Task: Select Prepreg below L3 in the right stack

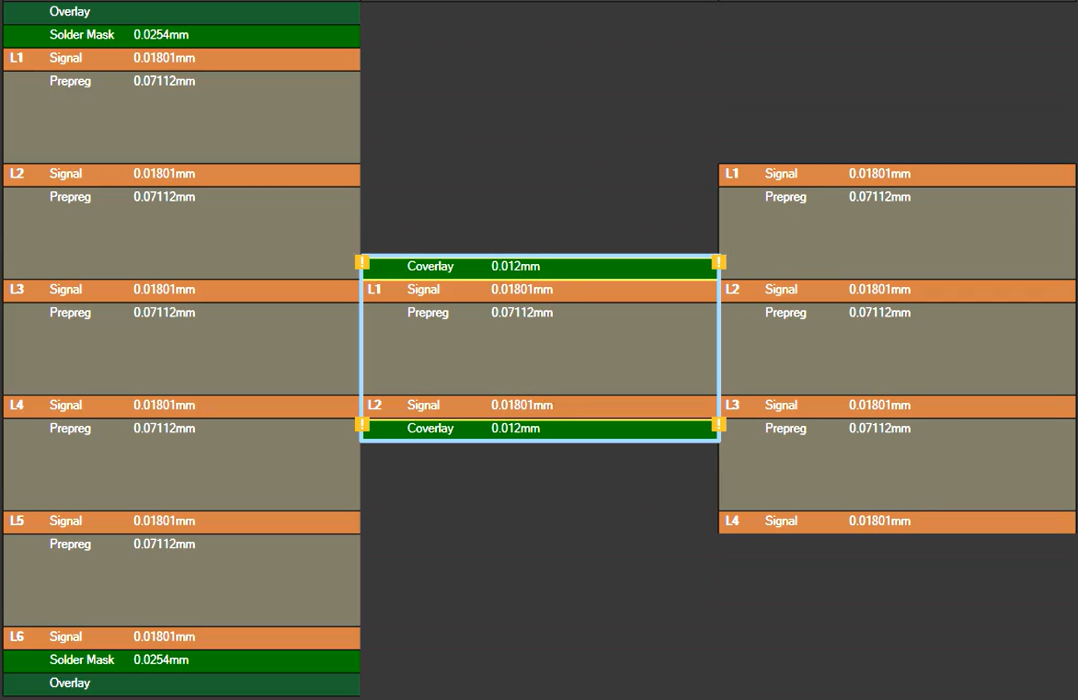Action: tap(897, 465)
